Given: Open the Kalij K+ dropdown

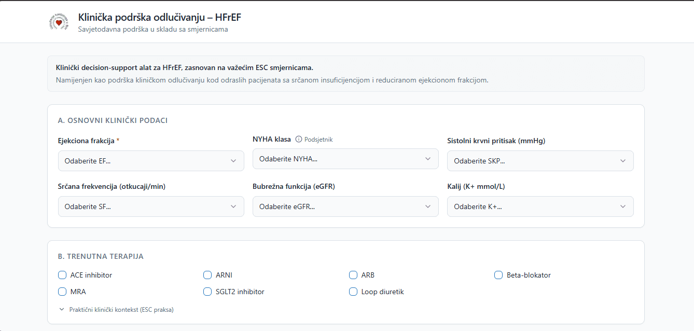Looking at the screenshot, I should coord(540,206).
